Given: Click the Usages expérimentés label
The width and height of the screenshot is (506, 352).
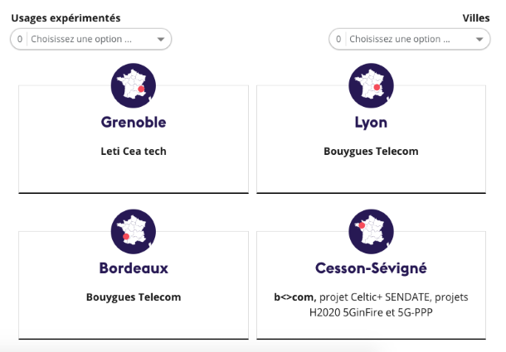Looking at the screenshot, I should (x=66, y=17).
